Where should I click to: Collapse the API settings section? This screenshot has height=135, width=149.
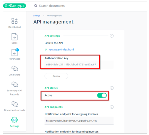[112, 36]
